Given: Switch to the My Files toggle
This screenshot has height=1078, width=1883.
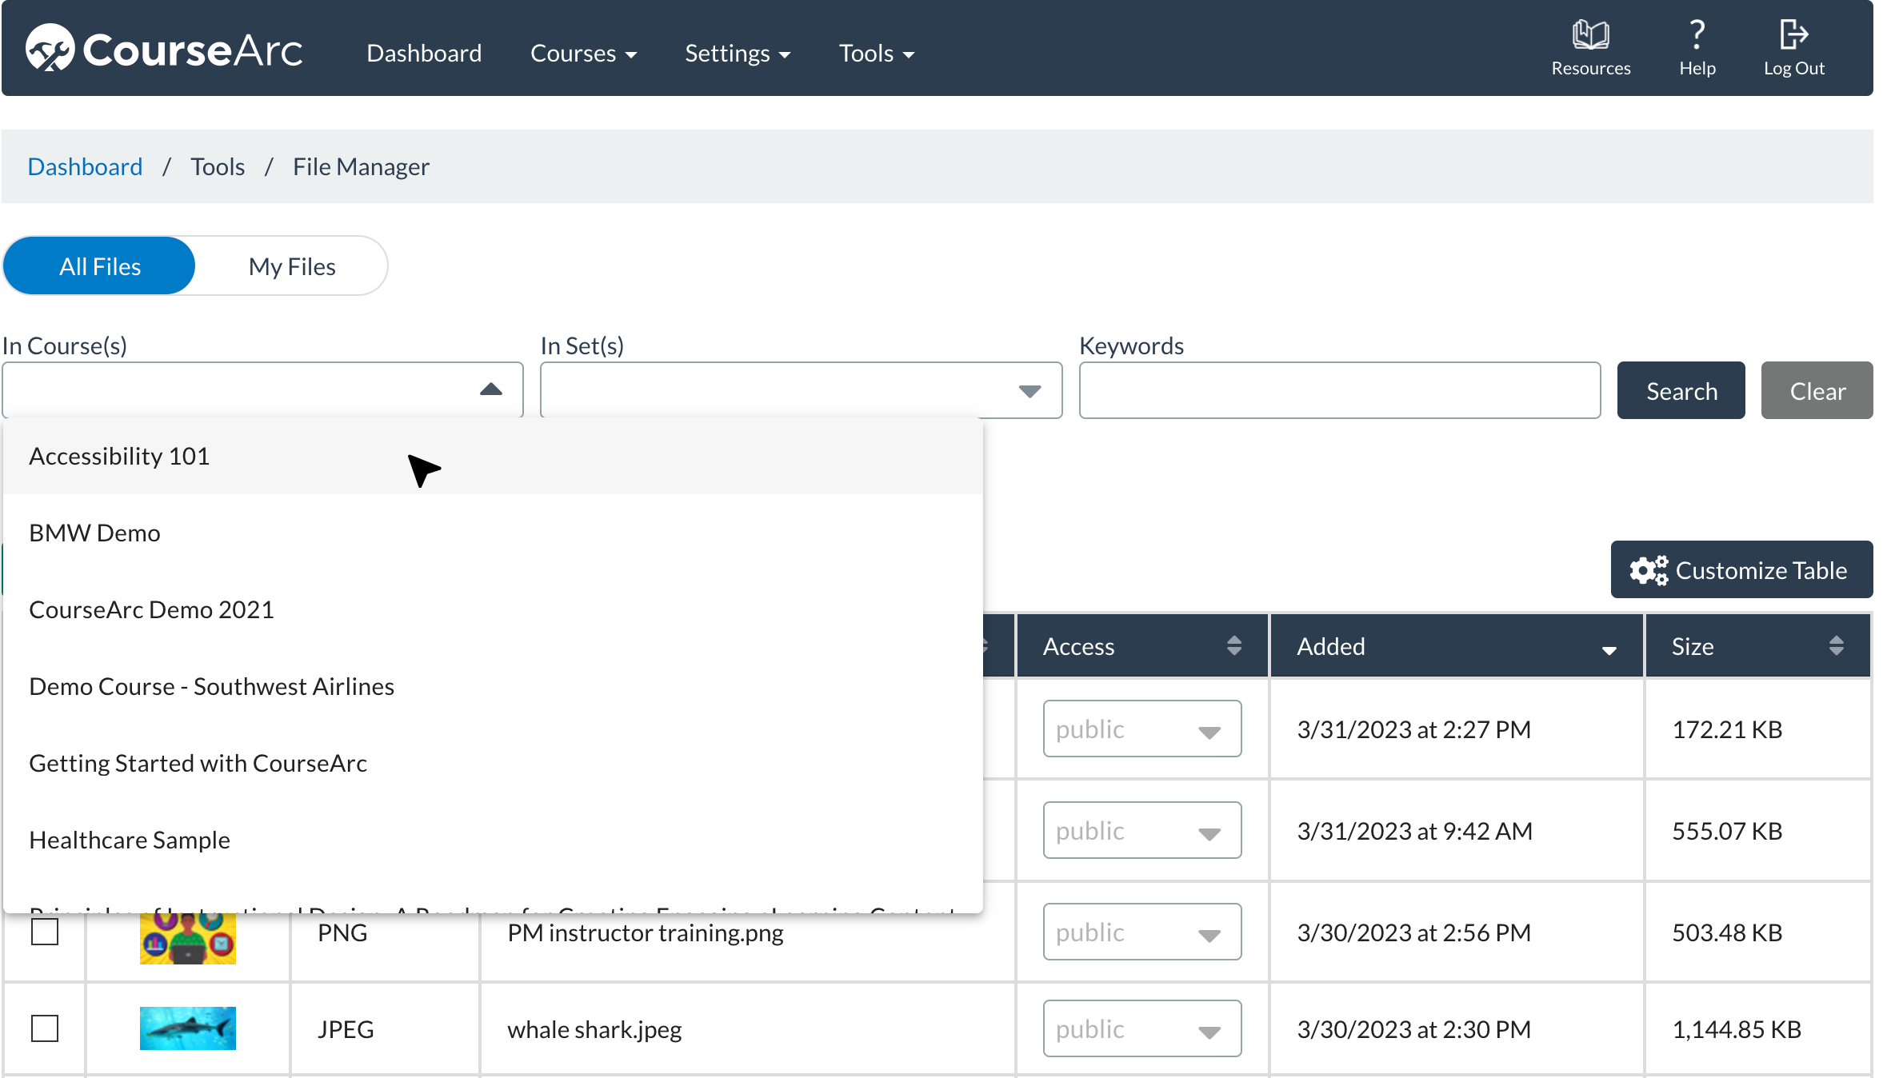Looking at the screenshot, I should point(292,266).
